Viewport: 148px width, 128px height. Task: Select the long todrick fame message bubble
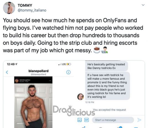[x=108, y=86]
